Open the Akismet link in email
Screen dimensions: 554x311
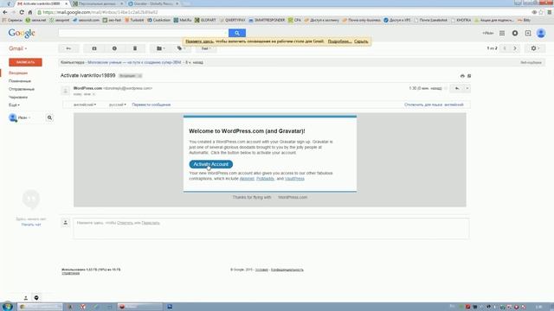[247, 179]
